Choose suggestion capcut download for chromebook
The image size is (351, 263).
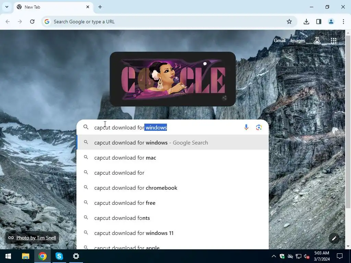(x=173, y=188)
